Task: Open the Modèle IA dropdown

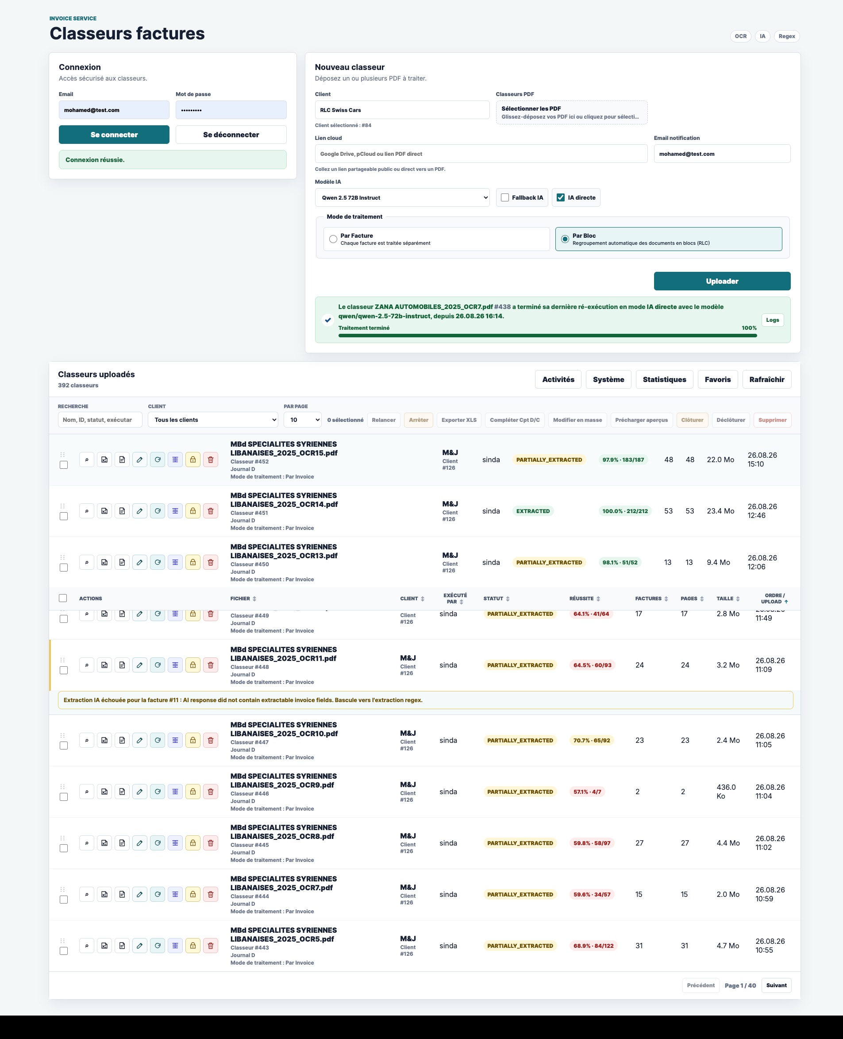Action: (402, 198)
